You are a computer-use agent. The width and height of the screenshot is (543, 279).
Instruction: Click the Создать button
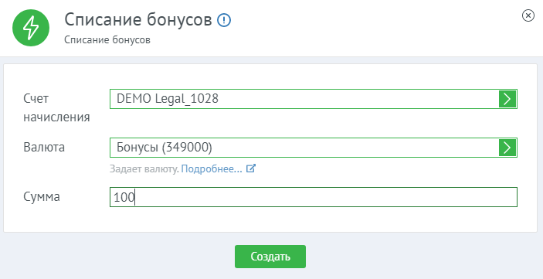click(270, 257)
